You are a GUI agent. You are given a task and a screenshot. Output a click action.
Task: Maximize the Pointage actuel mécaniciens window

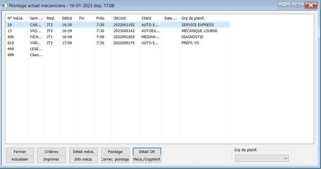coord(298,5)
